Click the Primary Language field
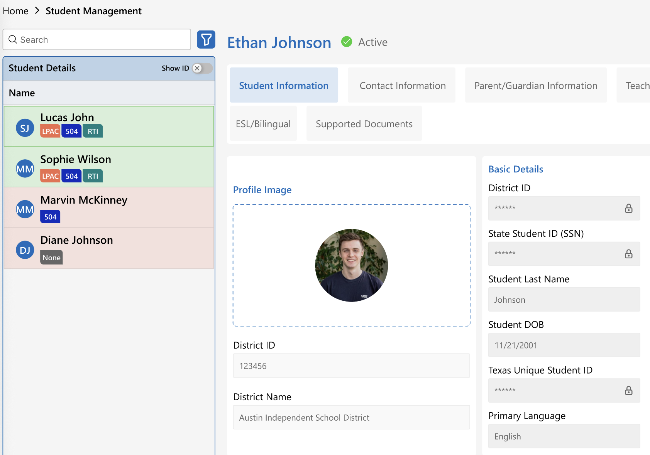This screenshot has height=455, width=650. (564, 436)
